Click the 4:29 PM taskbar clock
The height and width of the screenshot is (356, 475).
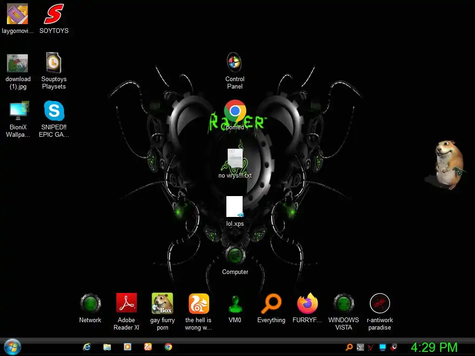[x=434, y=347]
